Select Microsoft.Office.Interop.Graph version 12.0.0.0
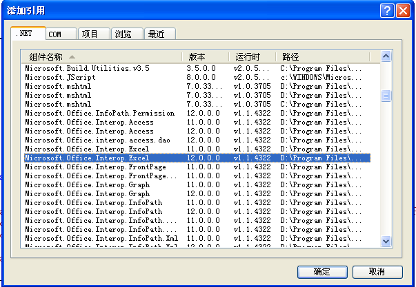 (x=197, y=193)
